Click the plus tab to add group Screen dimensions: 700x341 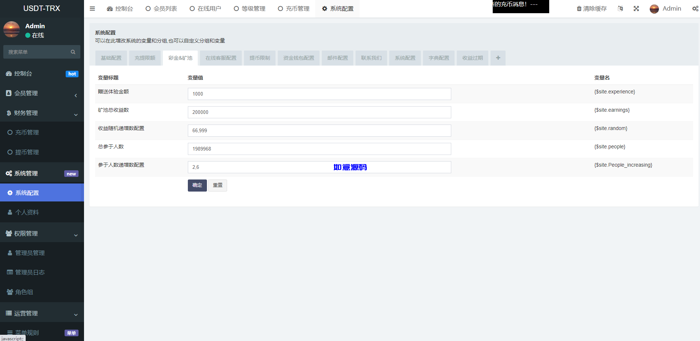(x=498, y=58)
